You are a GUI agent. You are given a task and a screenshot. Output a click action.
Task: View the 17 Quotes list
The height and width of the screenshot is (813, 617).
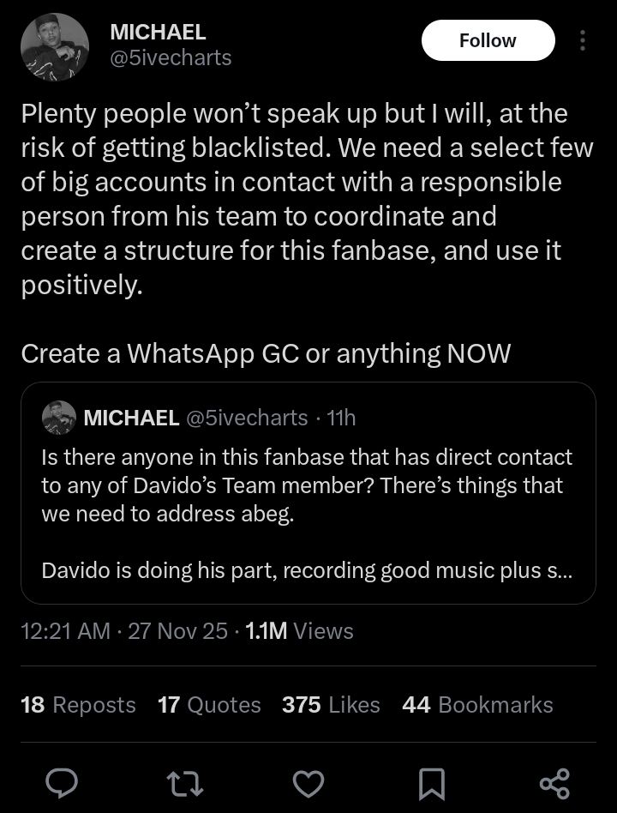click(x=209, y=705)
